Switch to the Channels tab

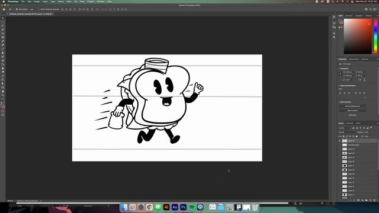coord(349,124)
